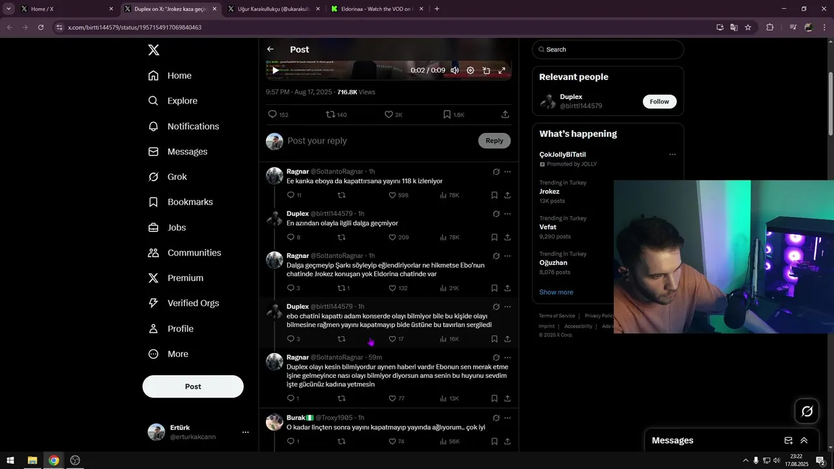Reply to Ragnar's post with 11 comments
The width and height of the screenshot is (834, 469).
[x=294, y=195]
